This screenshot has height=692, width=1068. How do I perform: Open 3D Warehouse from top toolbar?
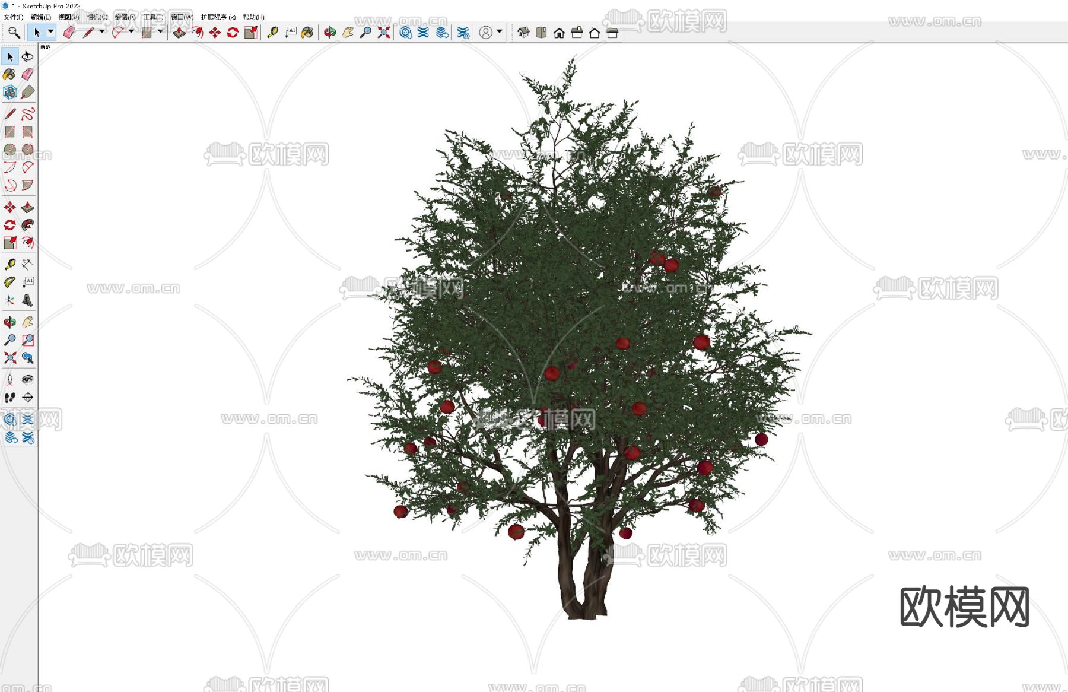405,33
